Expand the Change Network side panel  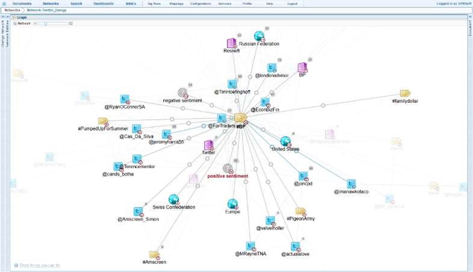(x=3, y=34)
